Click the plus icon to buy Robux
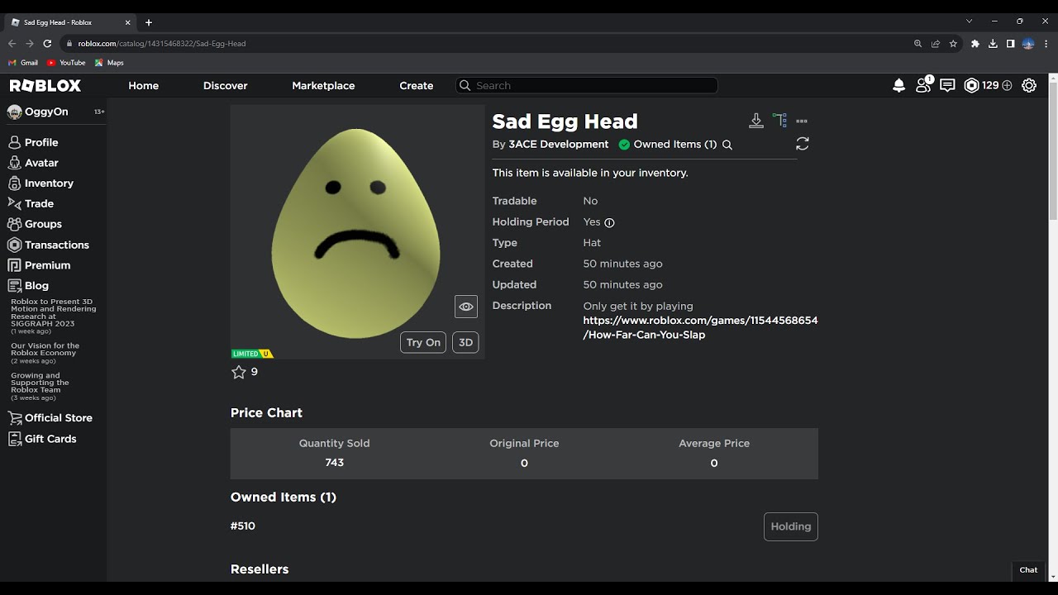This screenshot has height=595, width=1058. pyautogui.click(x=1007, y=85)
